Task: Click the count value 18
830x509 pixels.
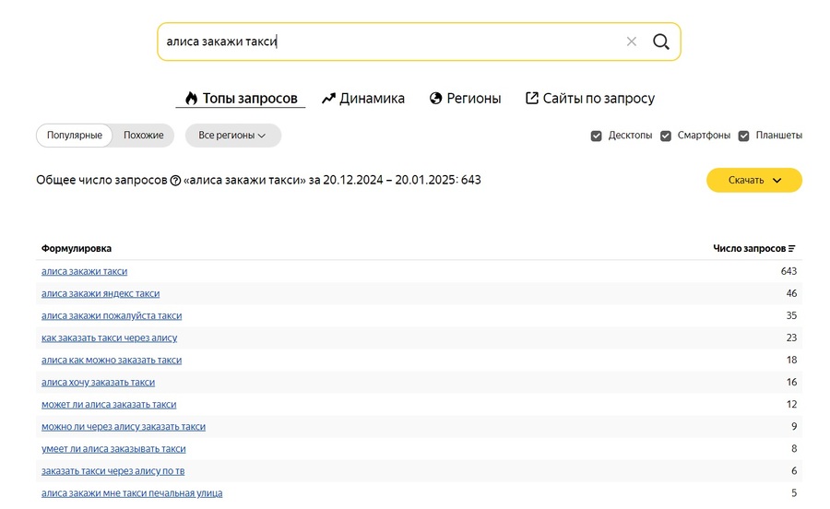Action: coord(791,361)
